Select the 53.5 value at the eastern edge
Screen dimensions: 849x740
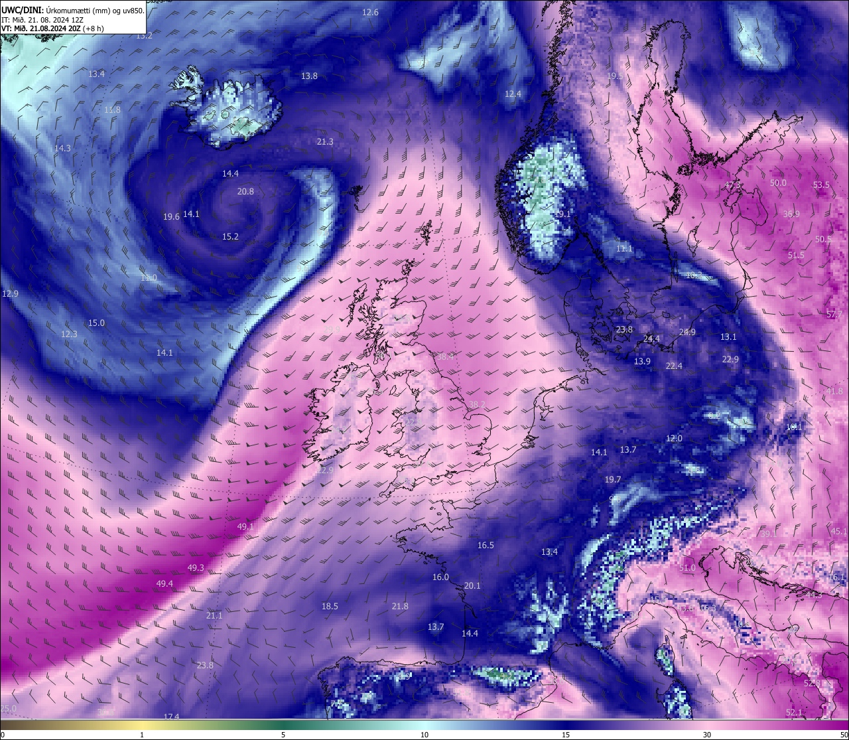coord(821,185)
